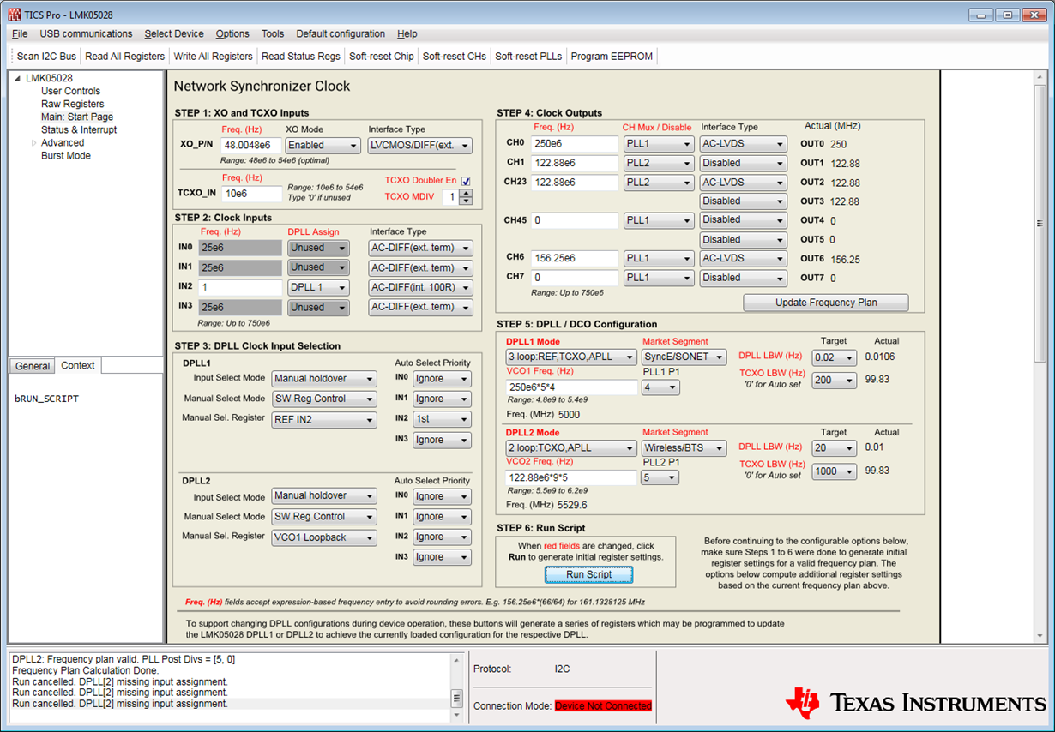Switch to the General tab
Image resolution: width=1055 pixels, height=732 pixels.
(33, 366)
